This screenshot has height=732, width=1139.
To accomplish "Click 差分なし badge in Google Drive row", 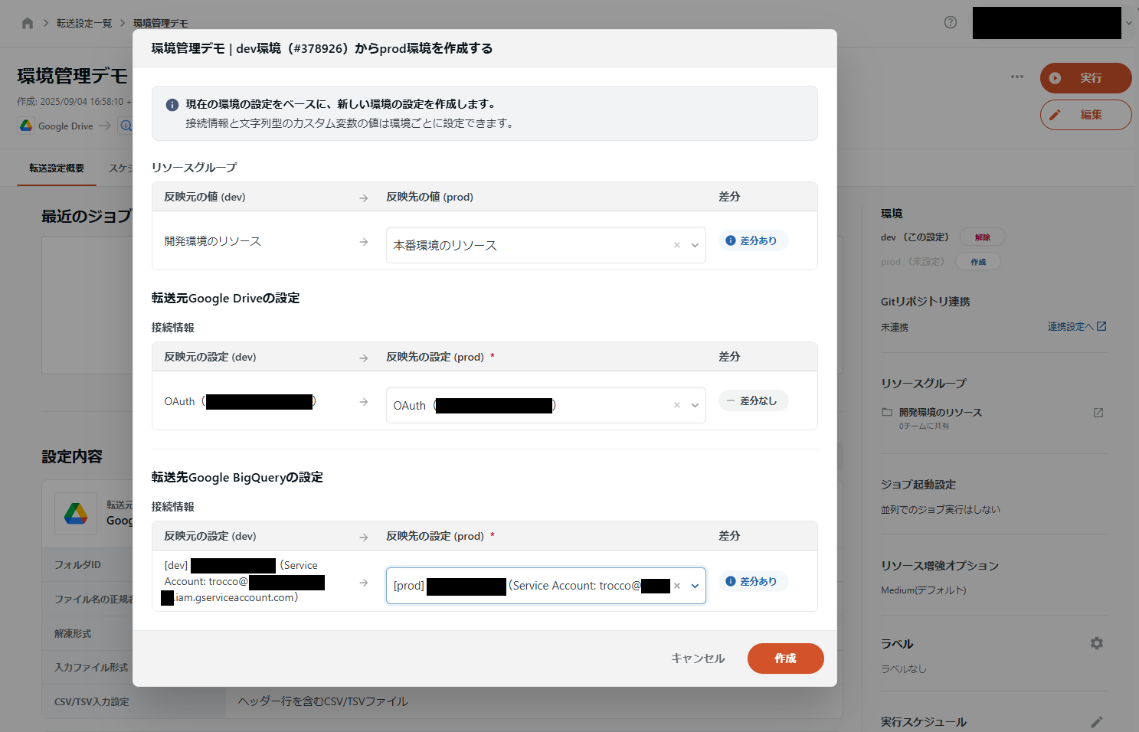I will (752, 400).
